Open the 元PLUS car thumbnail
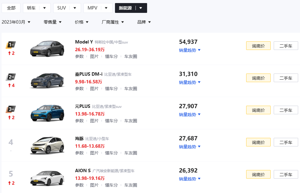Viewport: 300px width, 193px height. [x=47, y=113]
